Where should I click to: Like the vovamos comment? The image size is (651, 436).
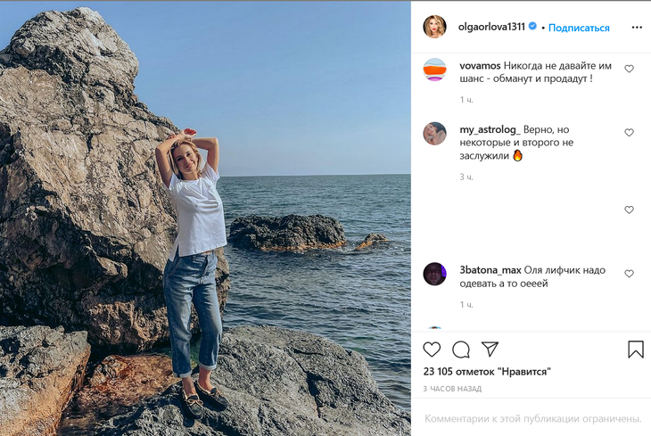629,69
